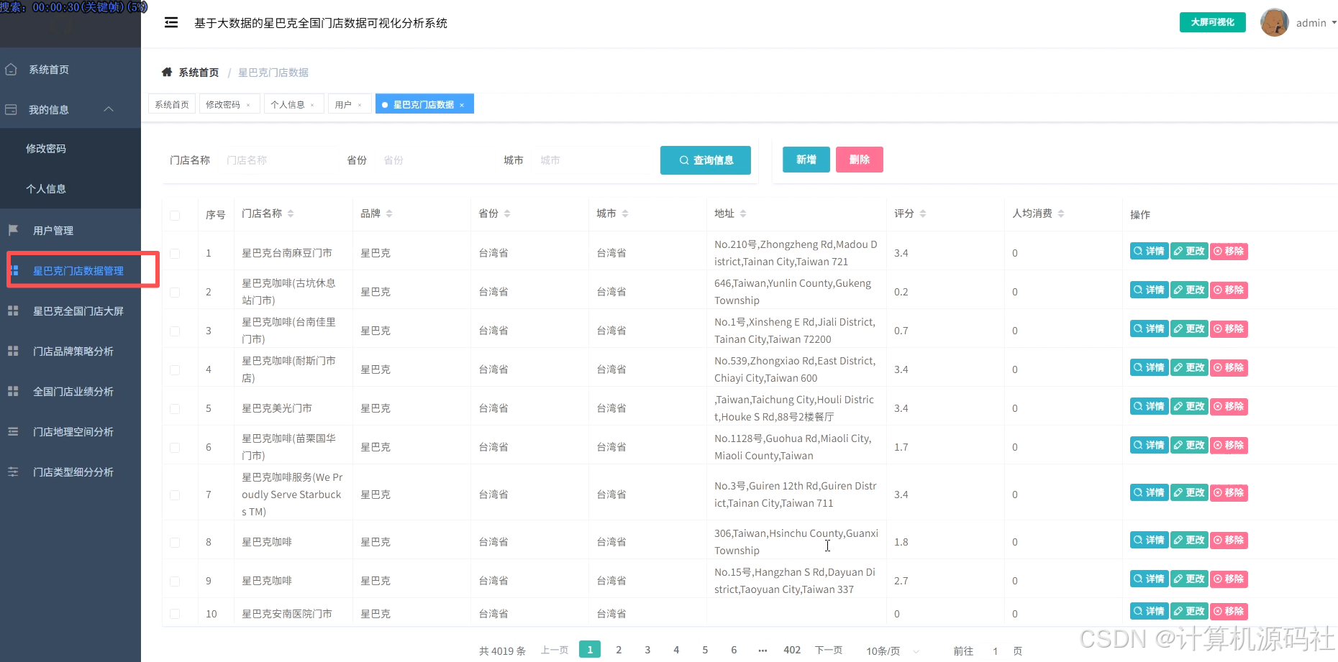Check the row 8 checkbox
1338x662 pixels.
click(x=175, y=543)
